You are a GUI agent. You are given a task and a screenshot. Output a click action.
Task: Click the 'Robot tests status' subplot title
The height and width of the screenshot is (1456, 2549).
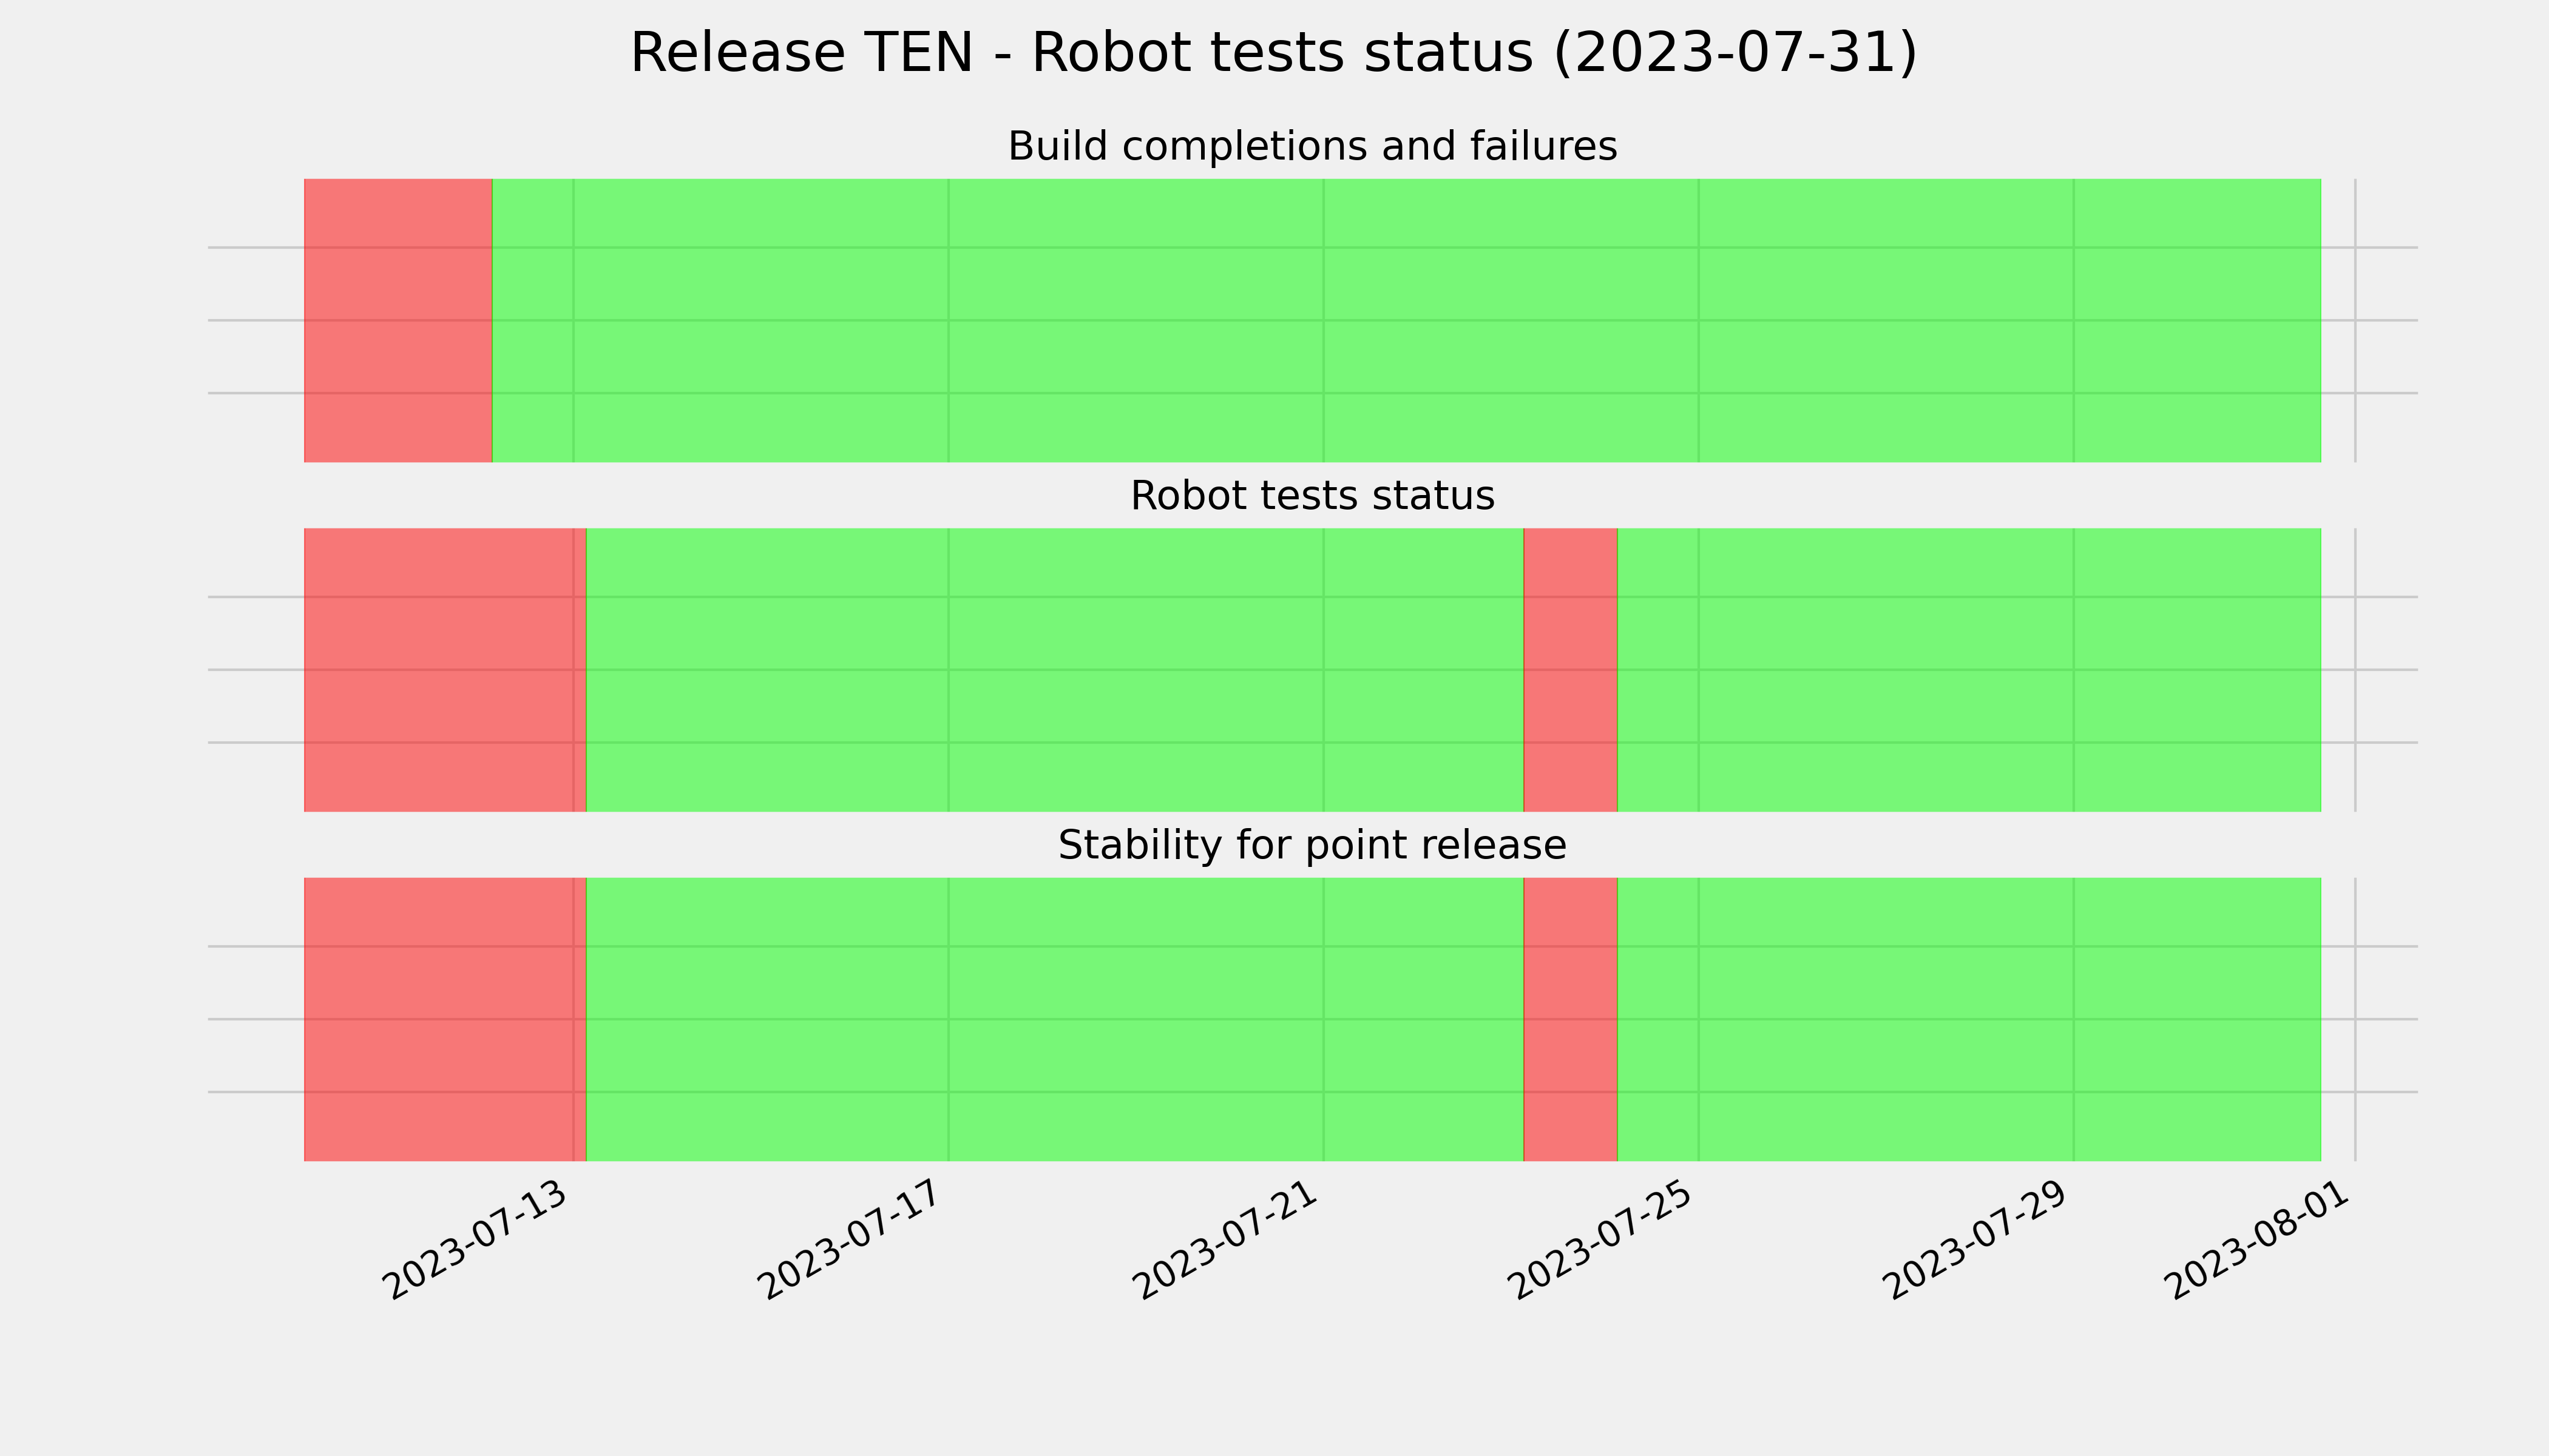1312,496
